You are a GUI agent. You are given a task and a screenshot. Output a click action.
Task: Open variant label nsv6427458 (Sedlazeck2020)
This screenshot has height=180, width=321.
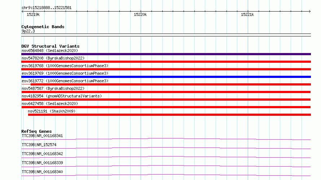(x=50, y=104)
